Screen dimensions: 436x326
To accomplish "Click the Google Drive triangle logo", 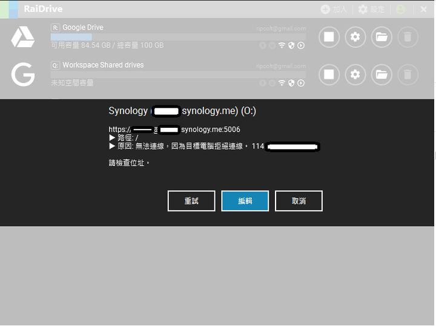I will tap(23, 37).
